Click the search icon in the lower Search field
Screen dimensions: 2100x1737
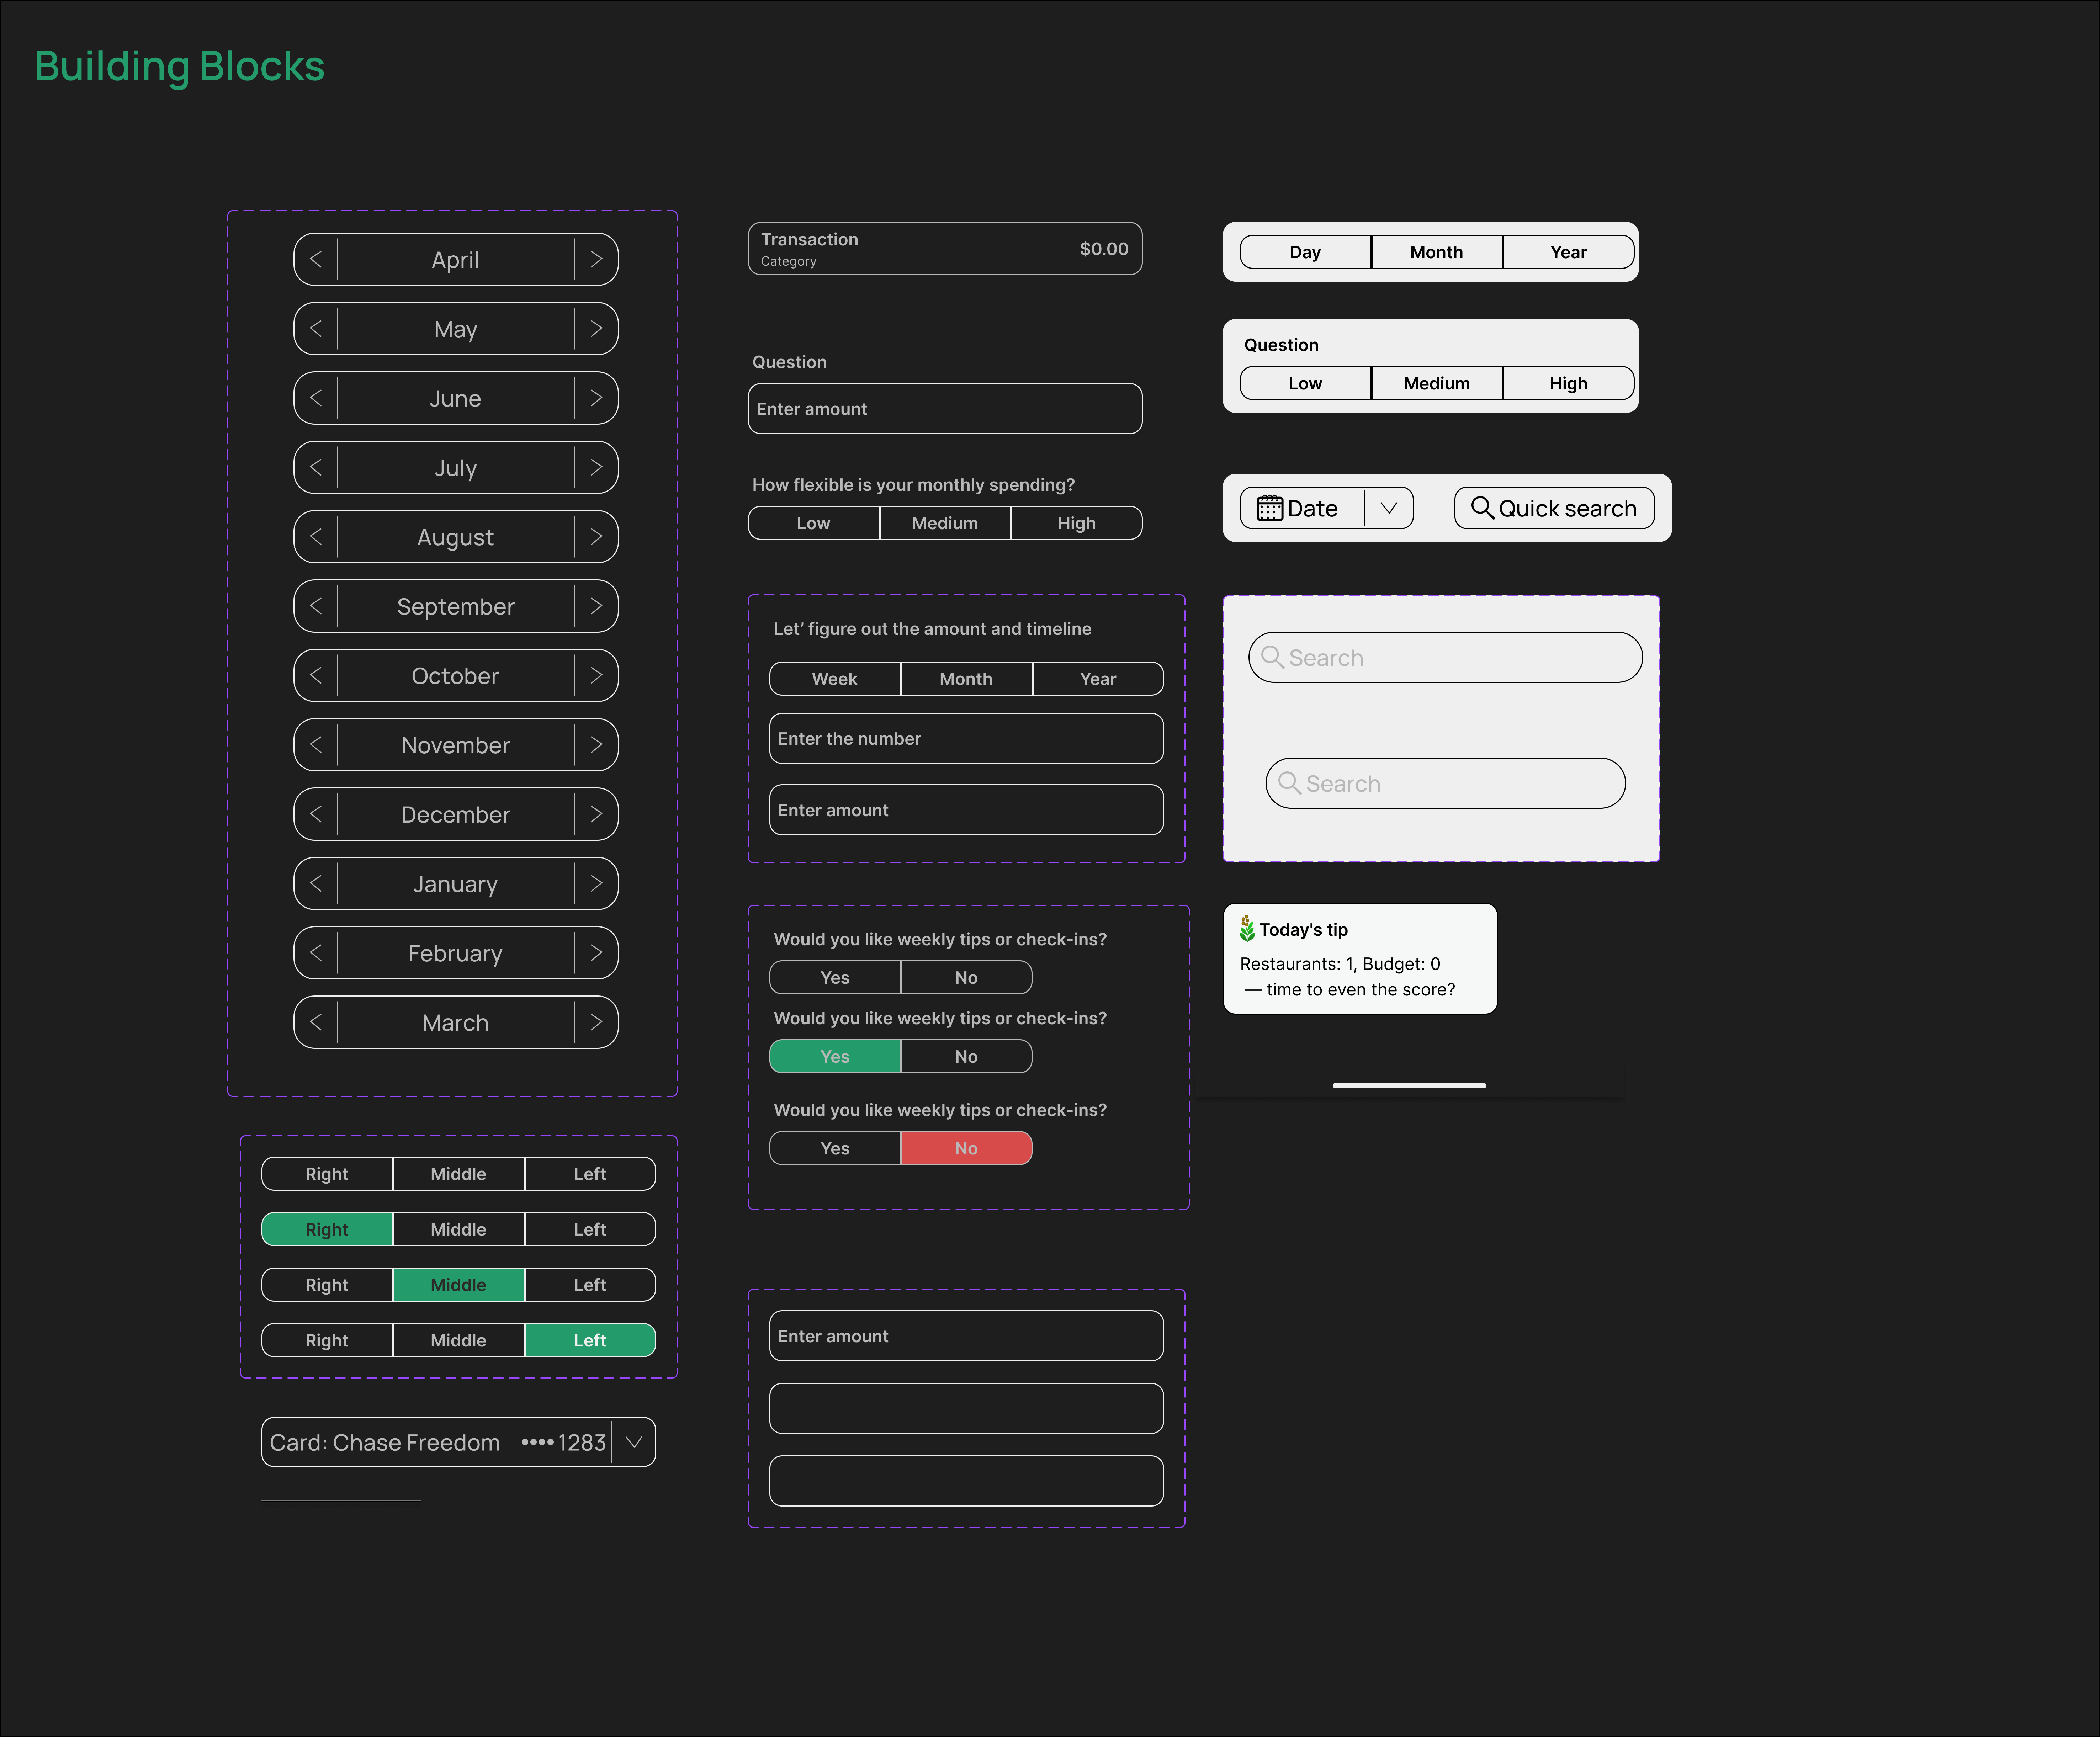(x=1291, y=783)
